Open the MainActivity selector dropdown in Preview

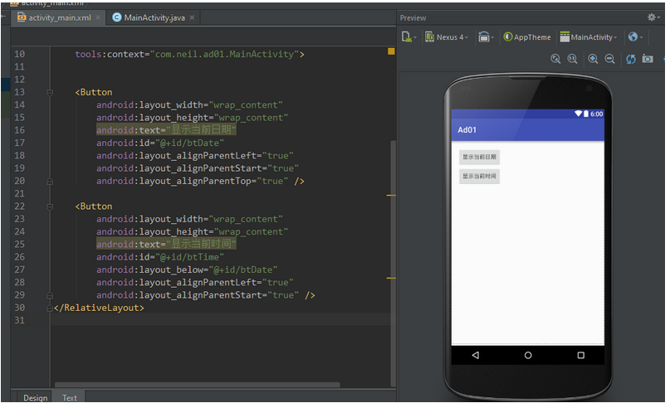click(589, 37)
